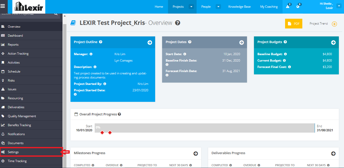Open Issues in the sidebar
The width and height of the screenshot is (344, 168).
[31, 89]
